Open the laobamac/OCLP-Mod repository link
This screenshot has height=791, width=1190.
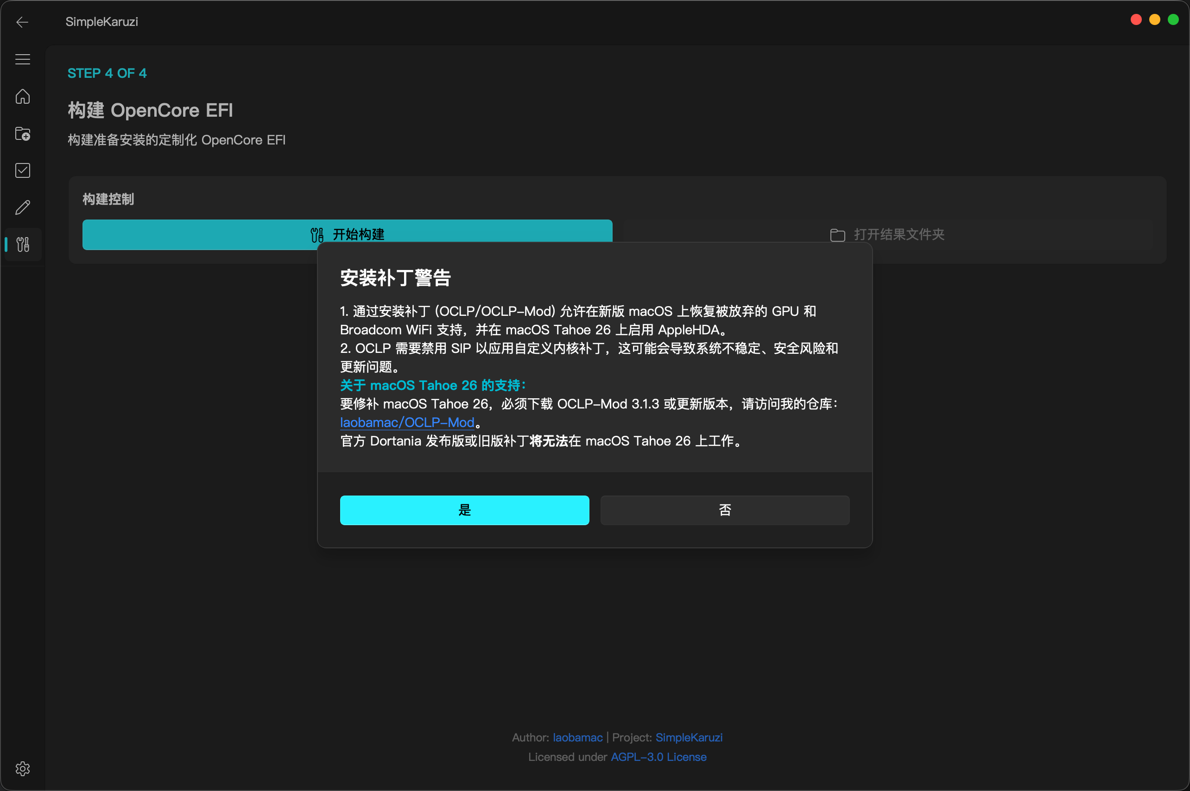tap(407, 422)
